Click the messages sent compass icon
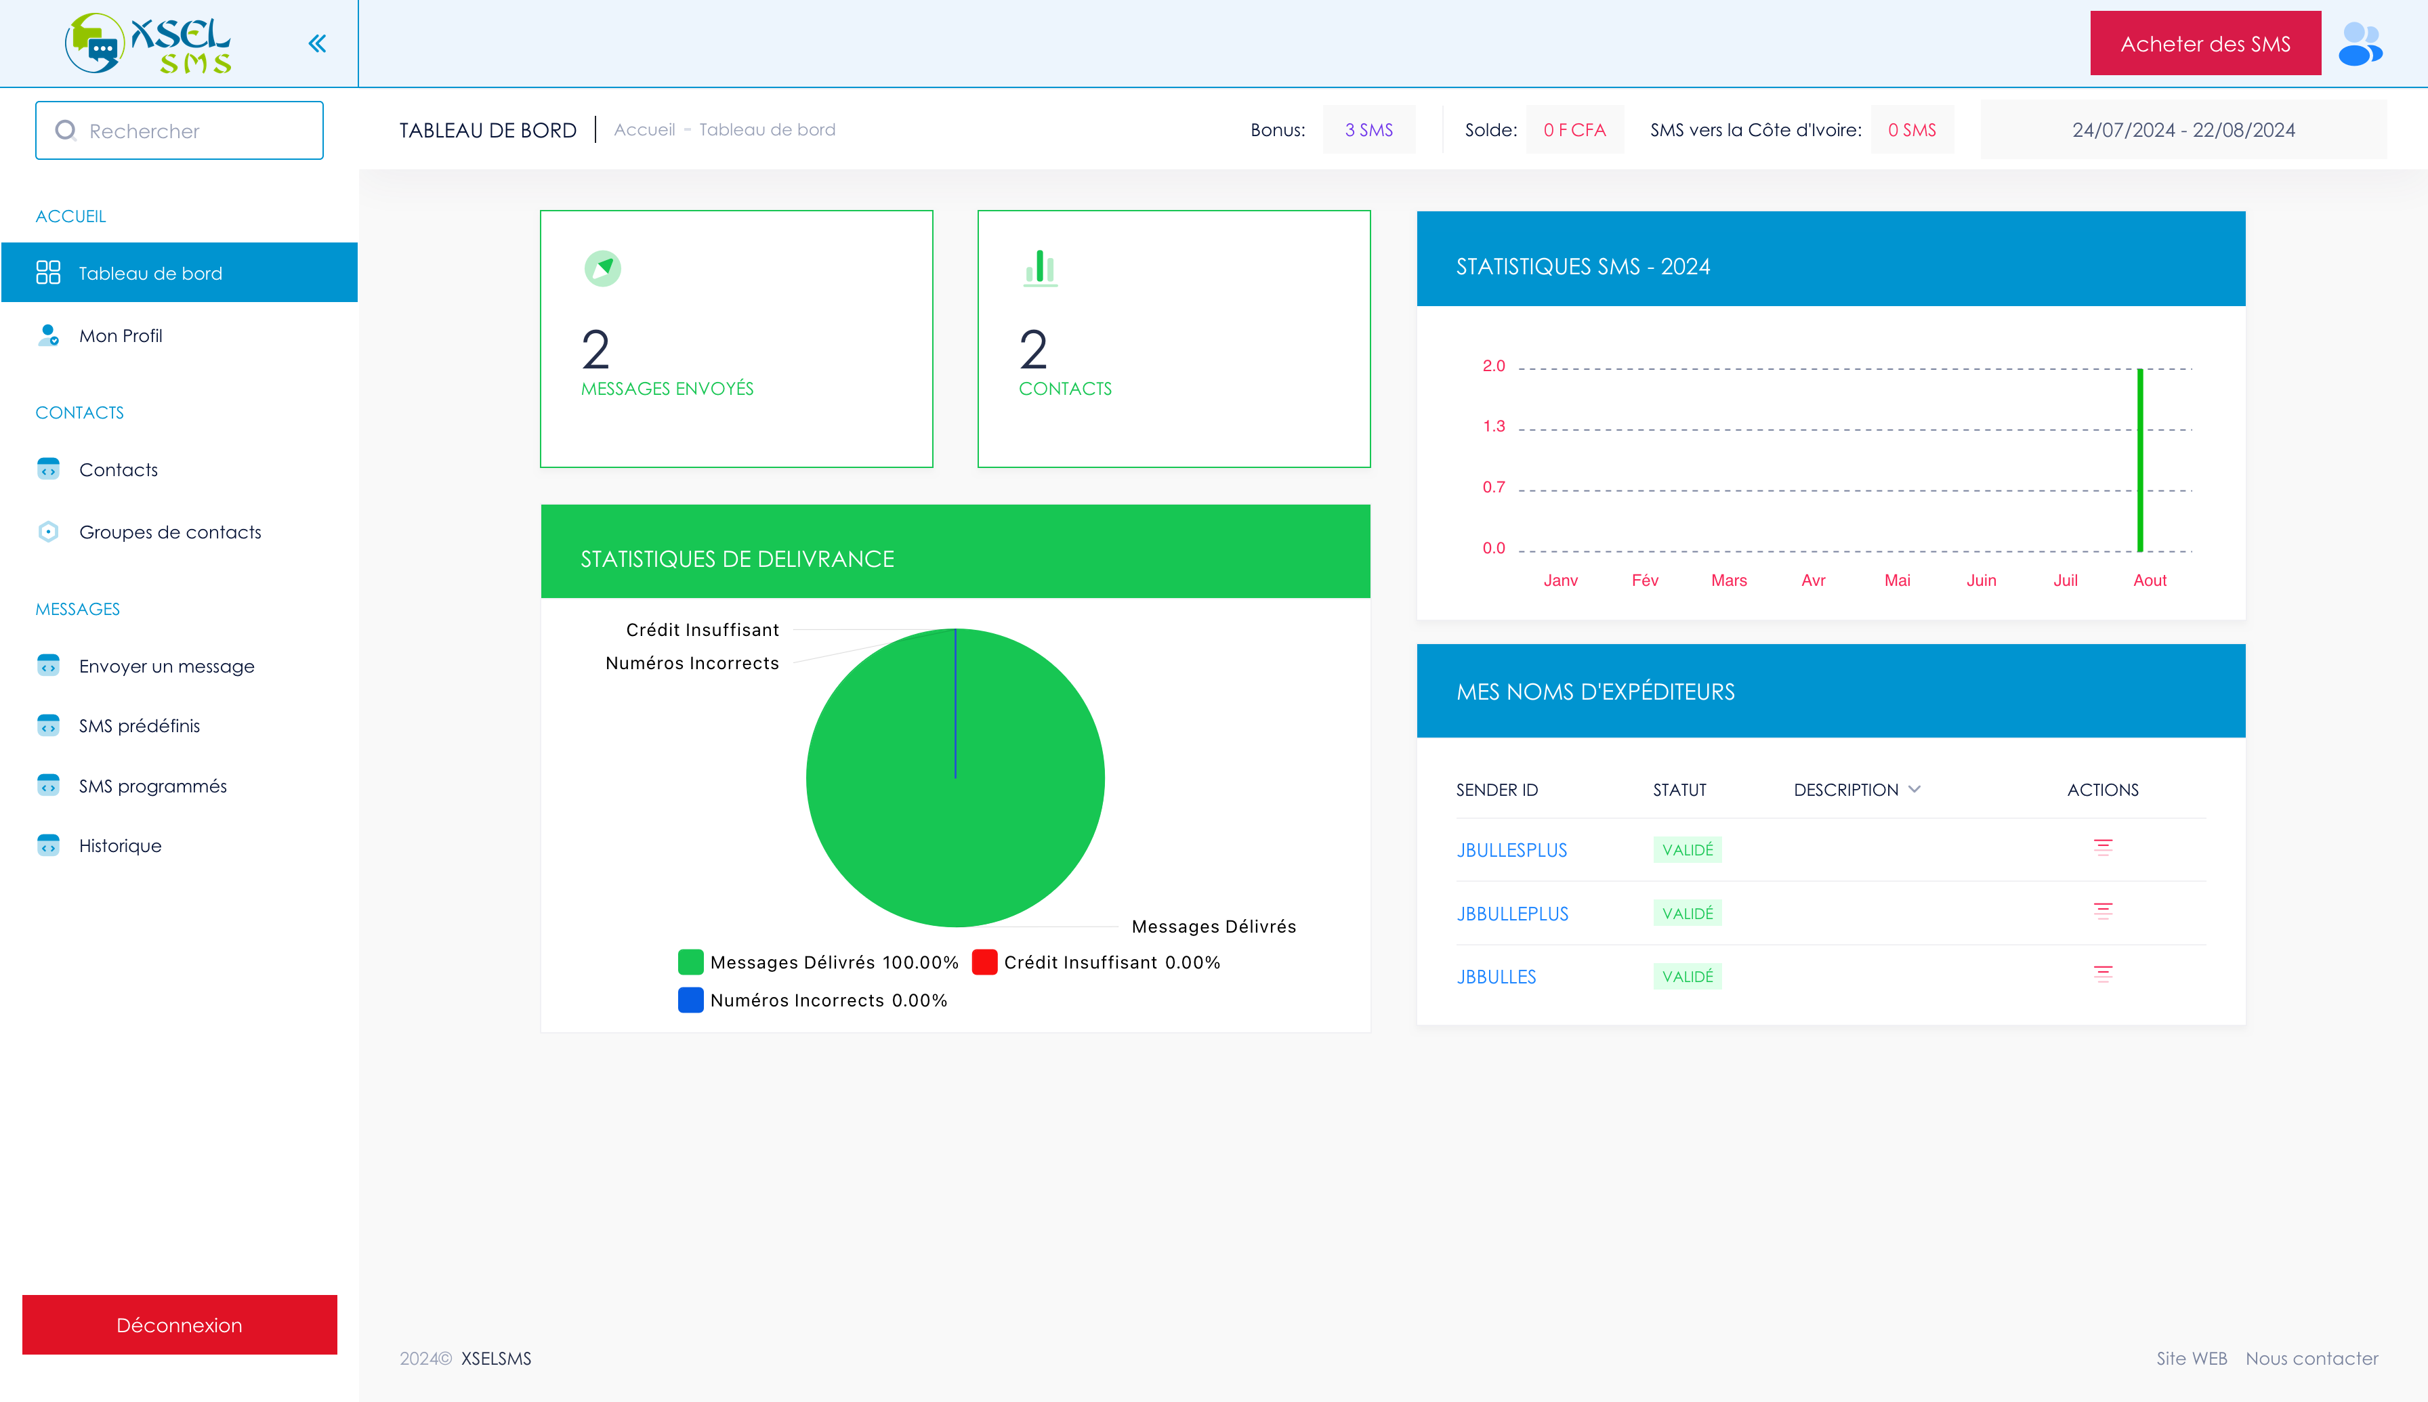 (x=603, y=268)
